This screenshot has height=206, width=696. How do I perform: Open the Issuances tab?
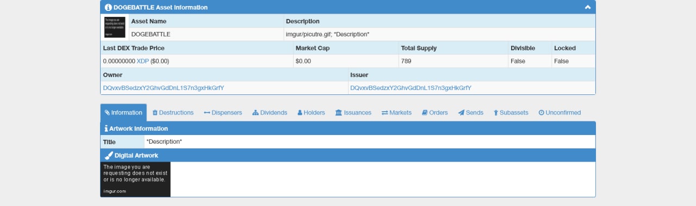point(353,113)
